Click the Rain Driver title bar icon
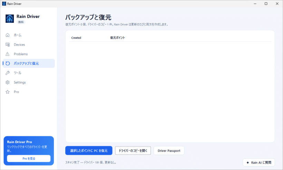Screen dimensions: 283x170 coord(4,3)
